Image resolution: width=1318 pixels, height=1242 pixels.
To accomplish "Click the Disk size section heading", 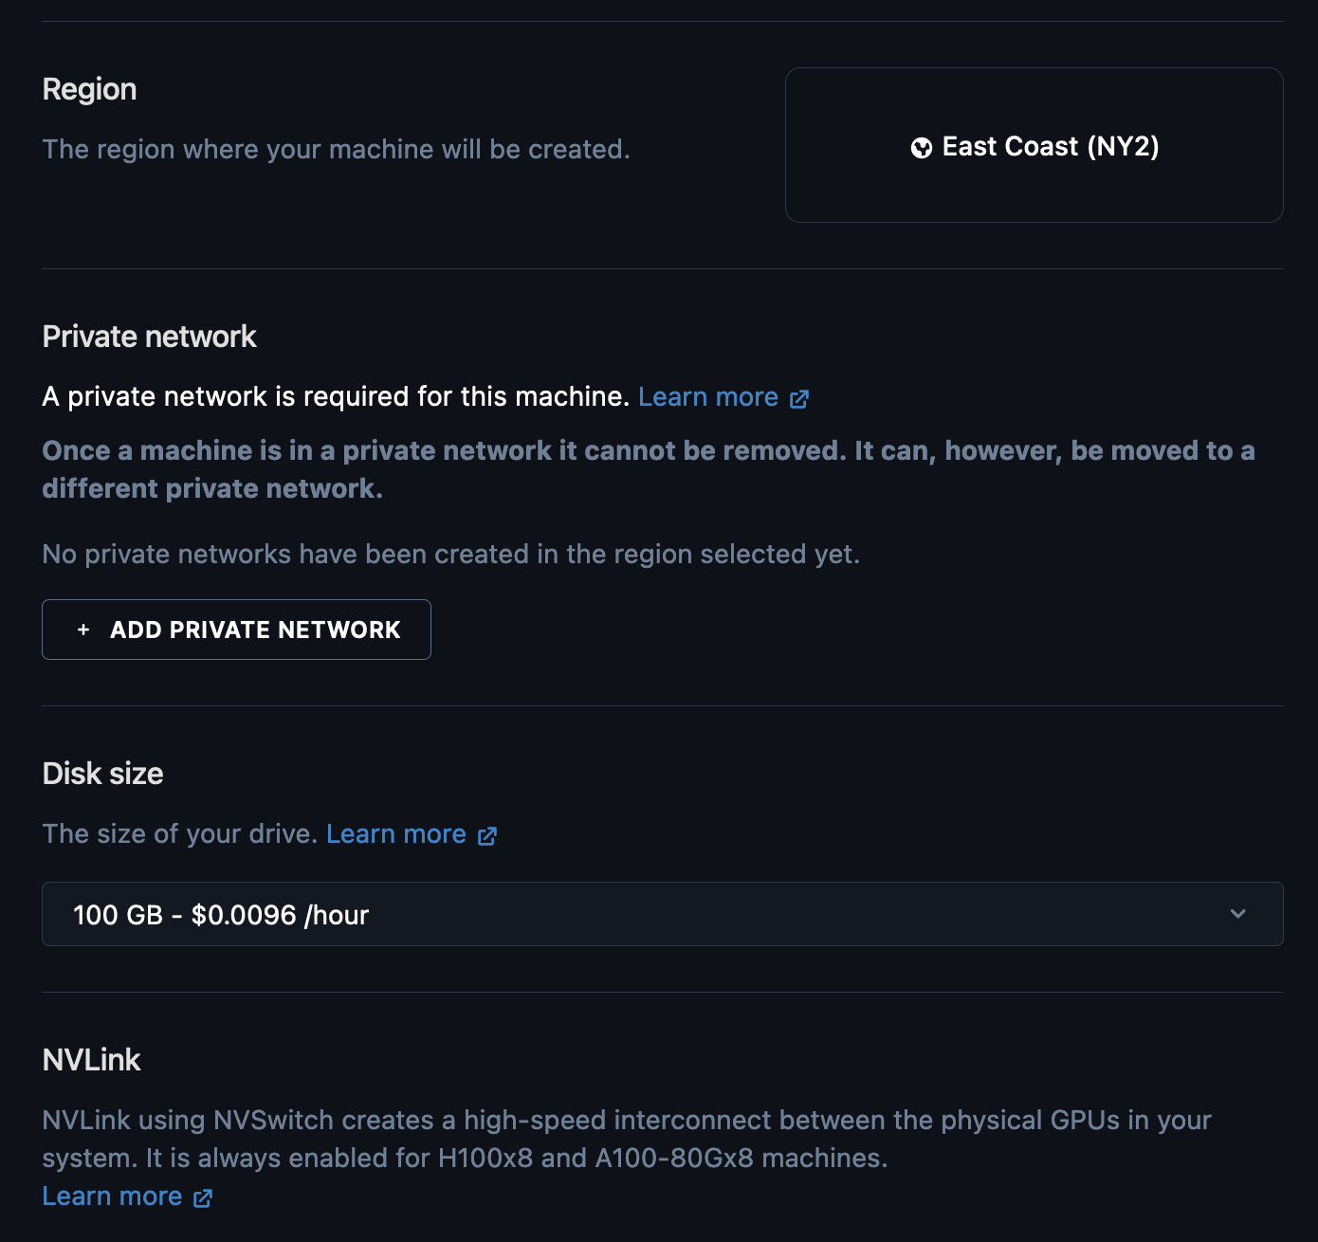I will (x=103, y=774).
